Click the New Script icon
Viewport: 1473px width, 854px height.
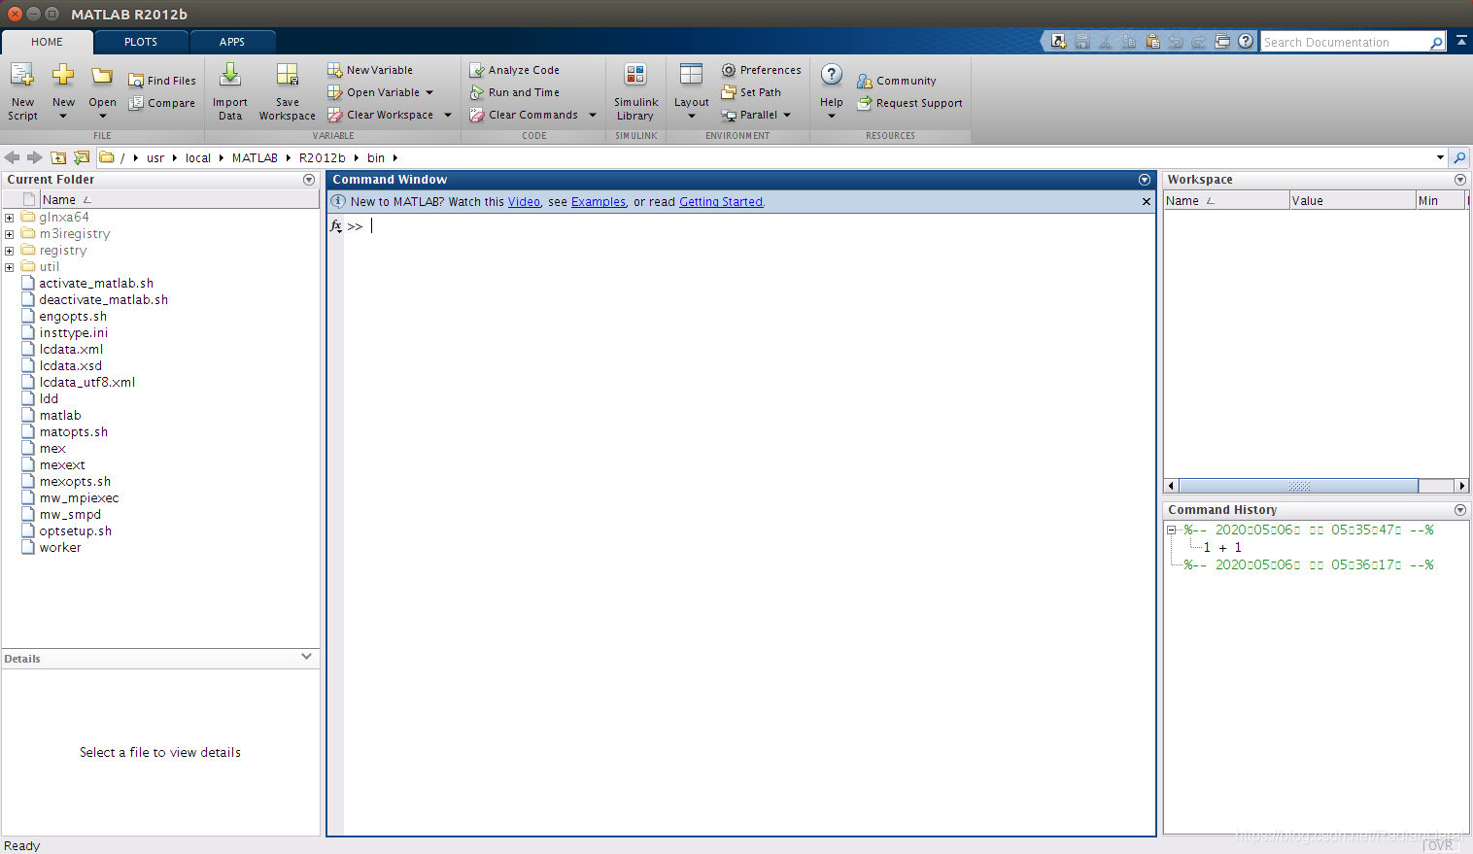click(x=22, y=75)
